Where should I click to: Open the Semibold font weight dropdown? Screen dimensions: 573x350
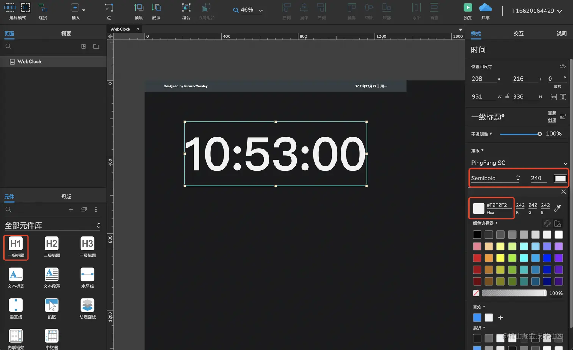point(495,178)
